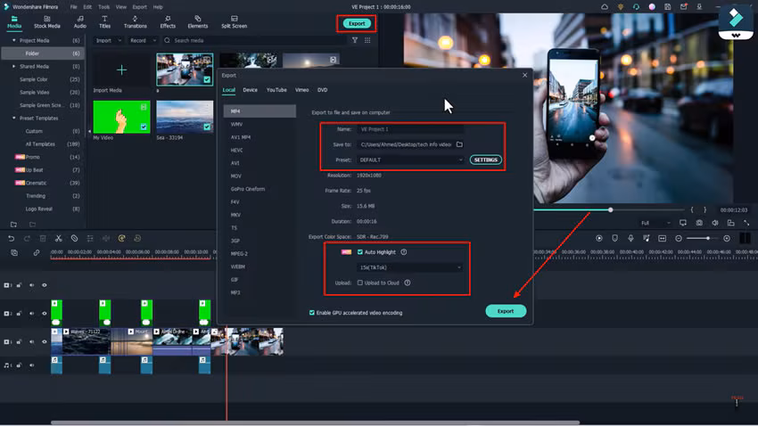
Task: Toggle visibility eye of track 2
Action: pyautogui.click(x=45, y=314)
